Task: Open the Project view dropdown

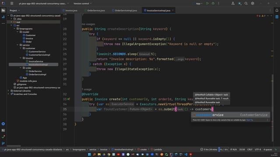Action: [x=14, y=10]
